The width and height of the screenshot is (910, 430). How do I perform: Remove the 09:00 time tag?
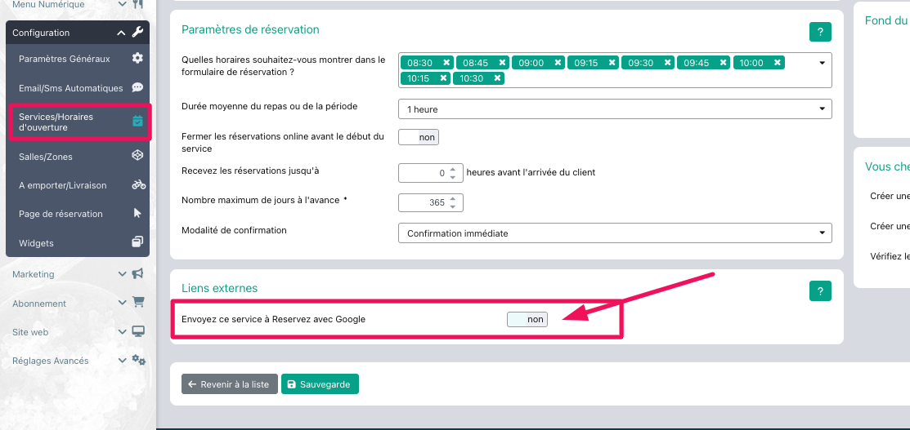point(558,63)
